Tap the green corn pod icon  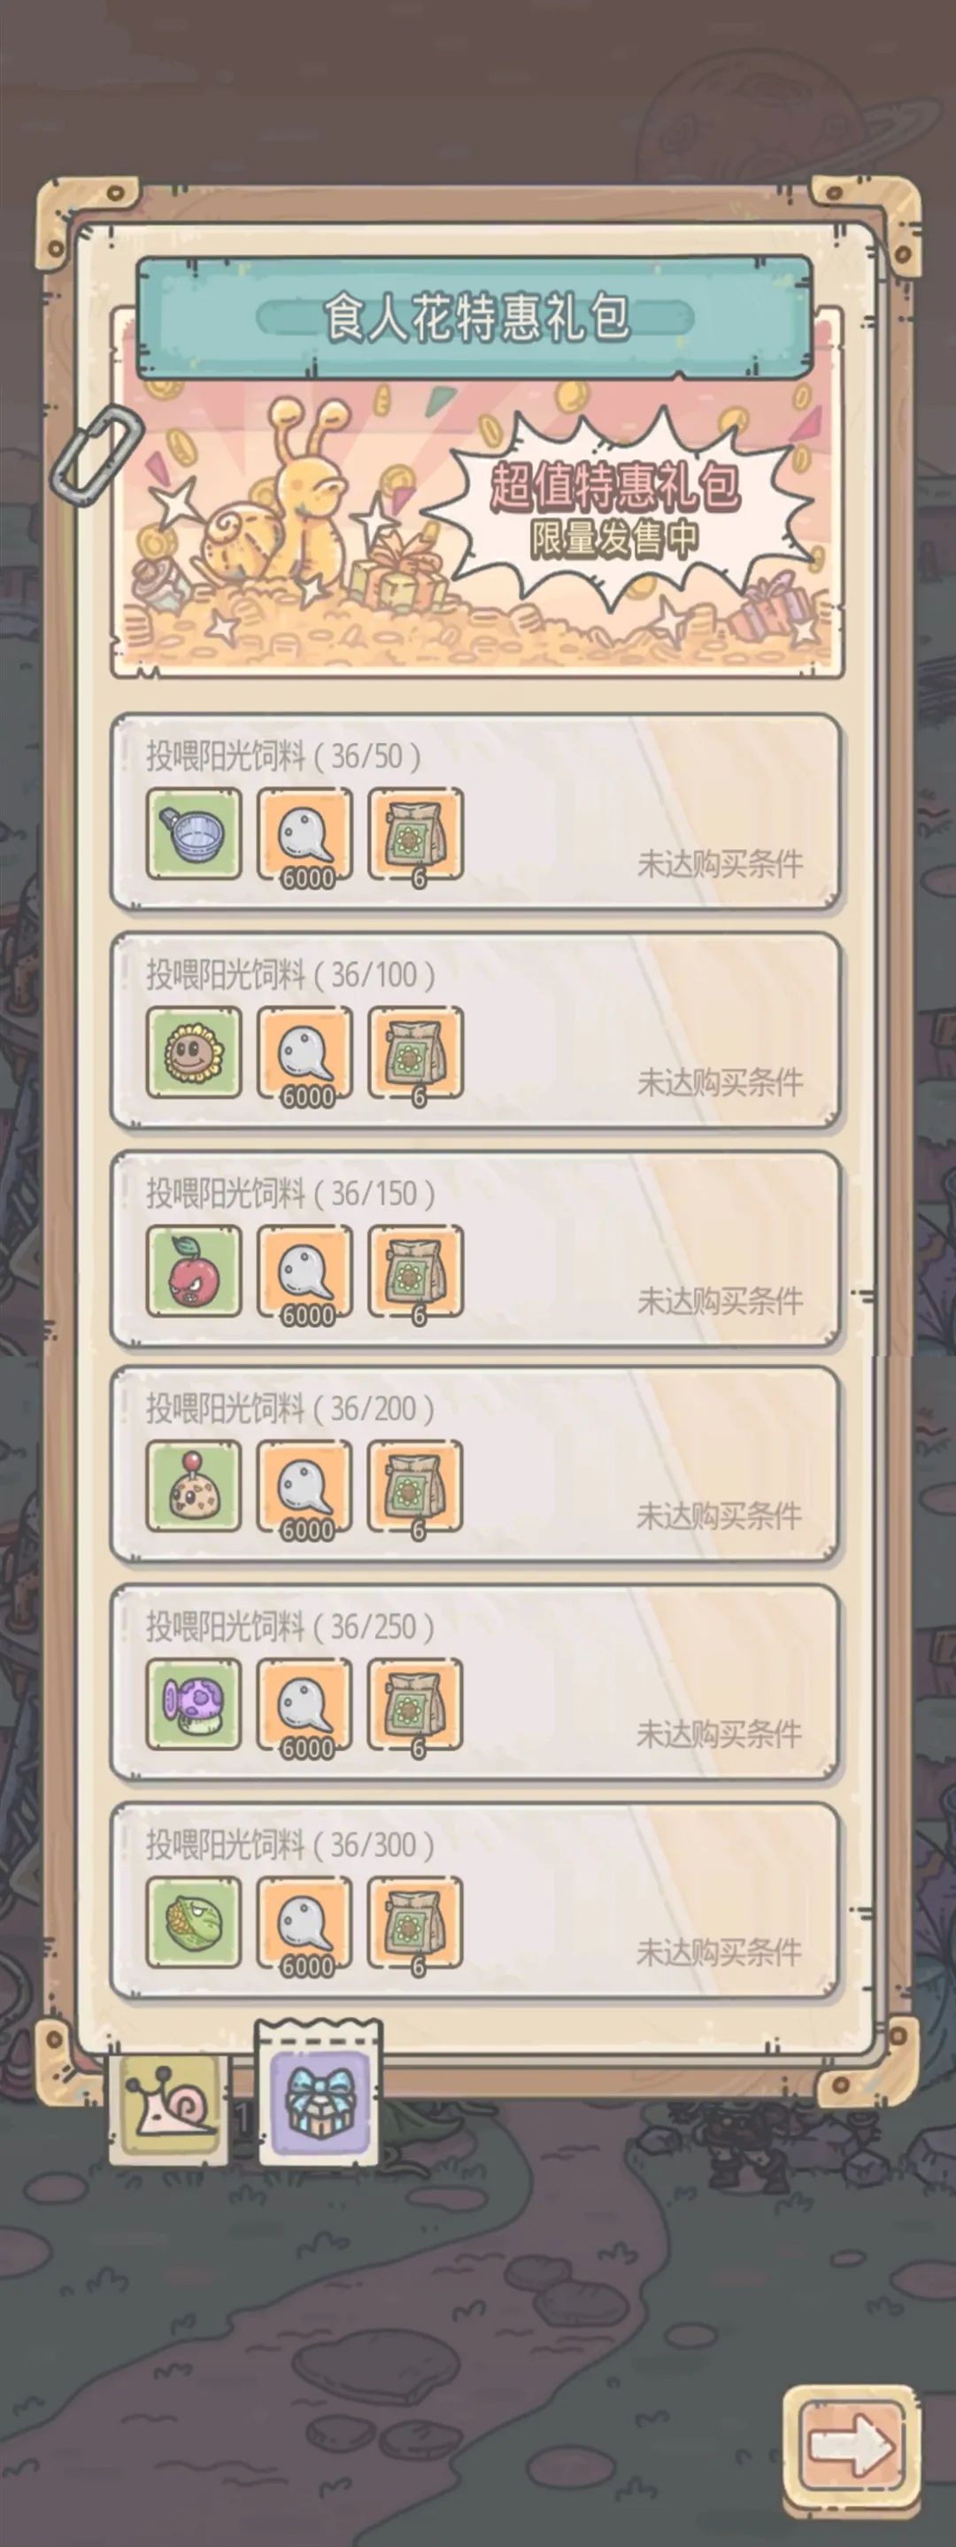(194, 1922)
